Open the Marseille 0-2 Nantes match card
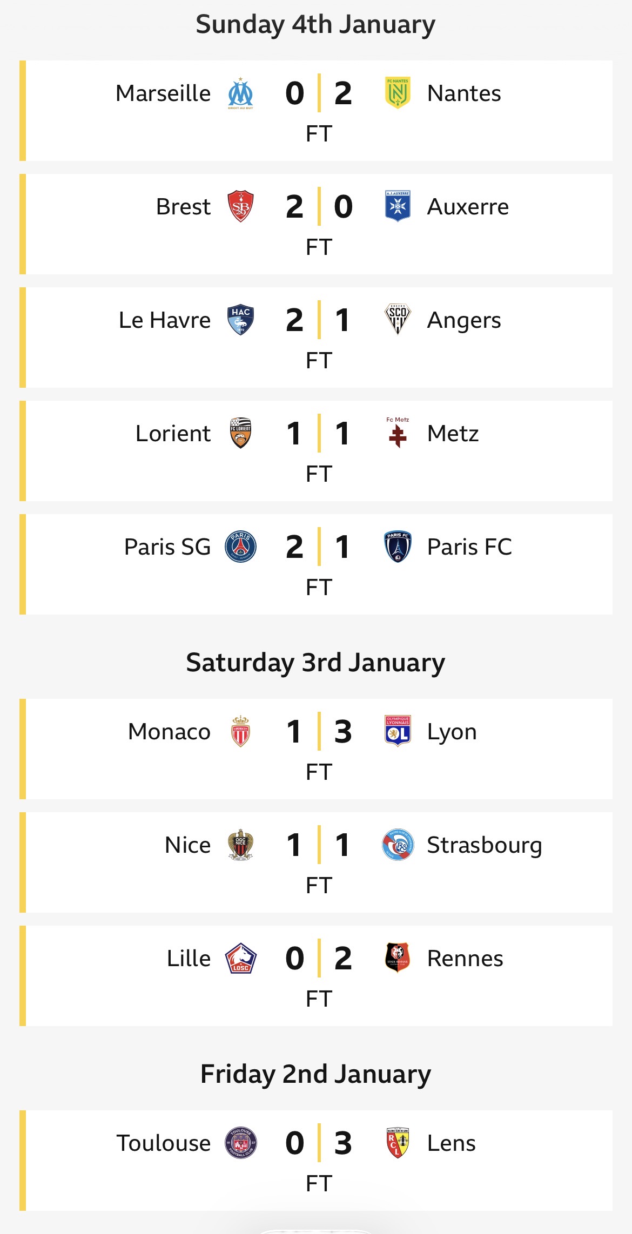632x1234 pixels. coord(316,111)
